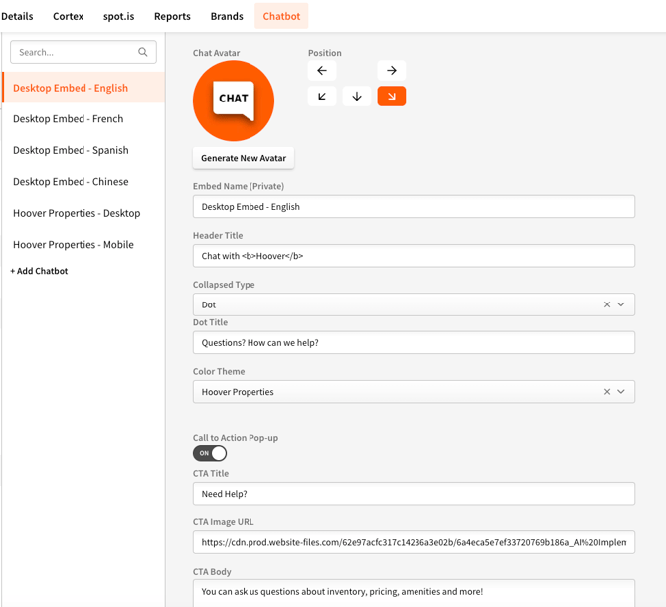Select Desktop Embed - English chatbot
The width and height of the screenshot is (666, 607).
click(x=83, y=88)
